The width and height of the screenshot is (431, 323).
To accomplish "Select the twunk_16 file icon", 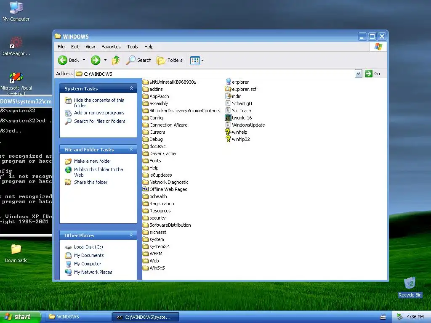I will 228,118.
